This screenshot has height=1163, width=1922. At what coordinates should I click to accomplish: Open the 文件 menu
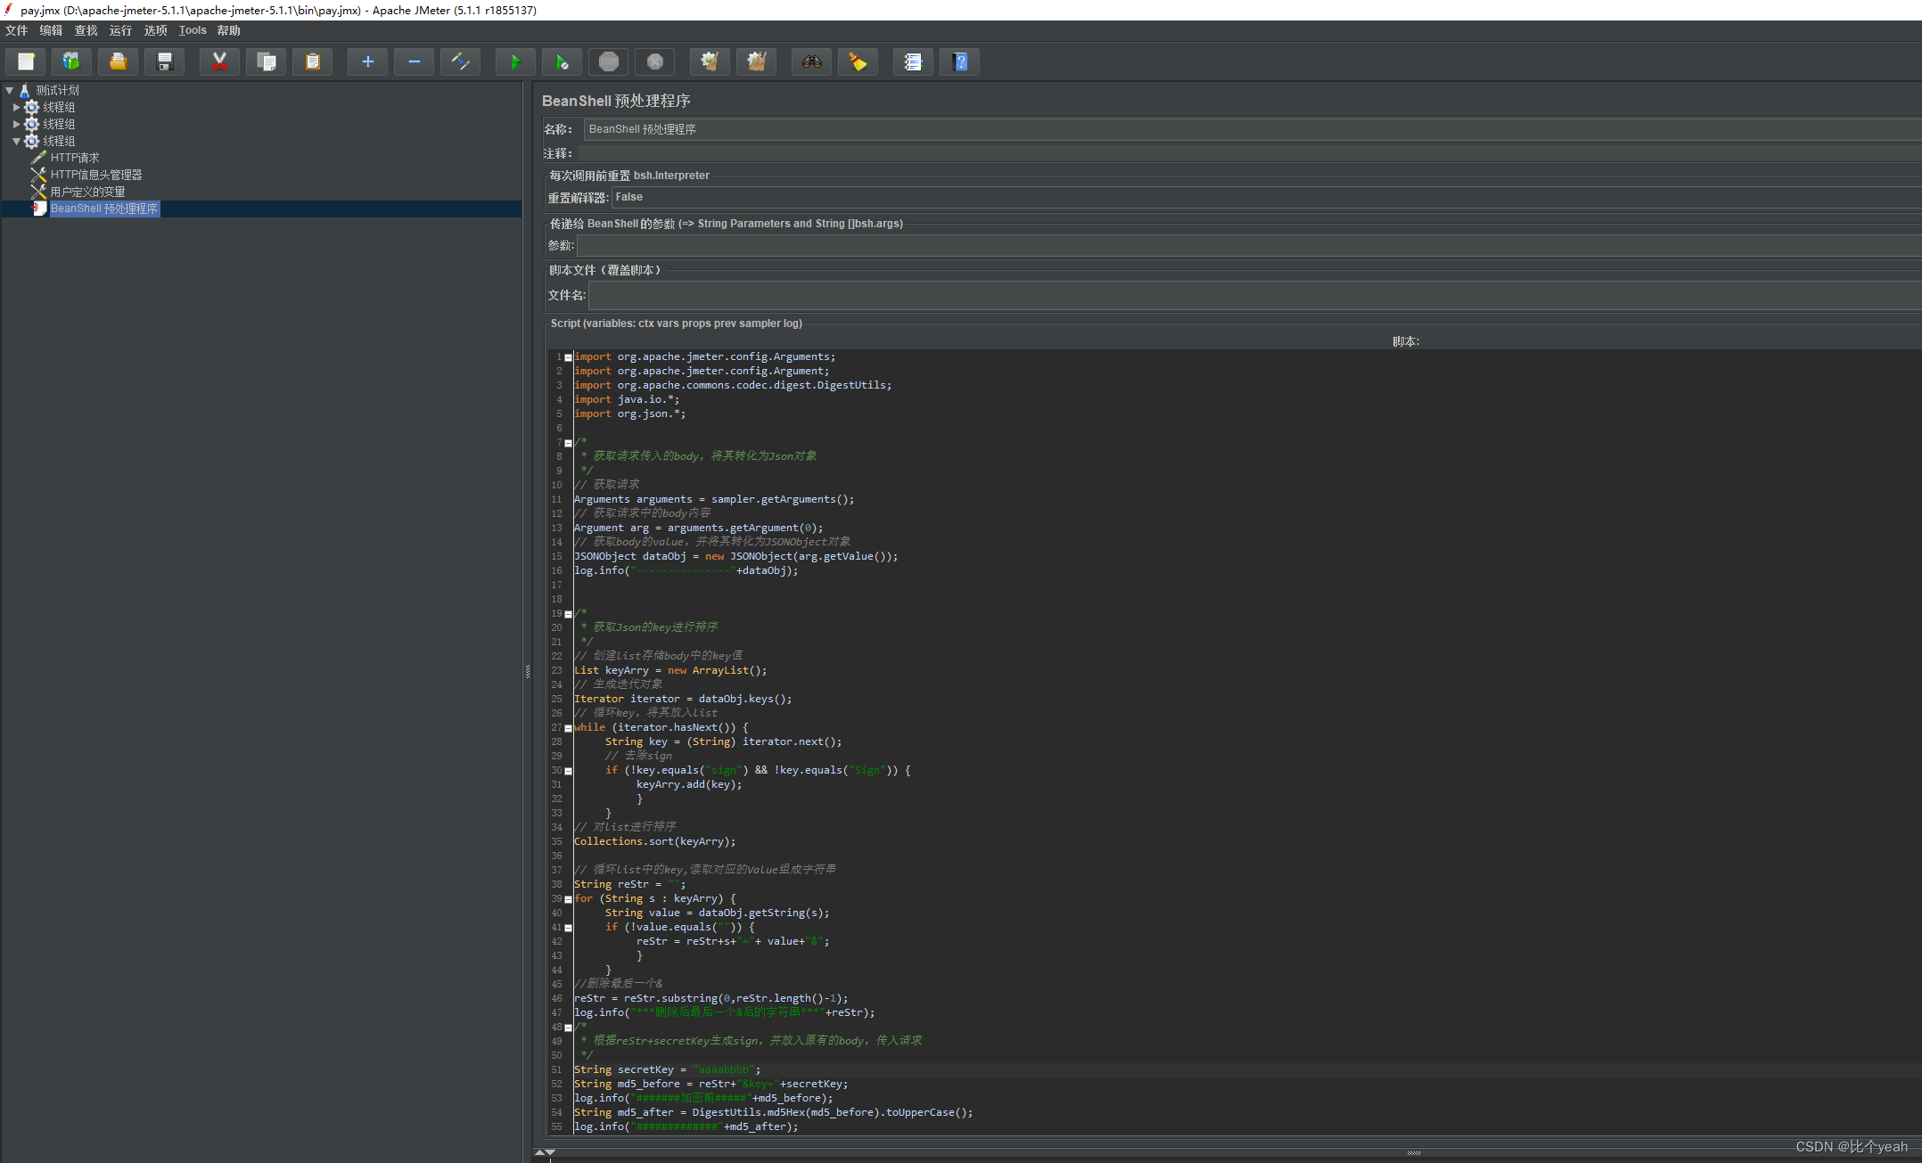[16, 30]
